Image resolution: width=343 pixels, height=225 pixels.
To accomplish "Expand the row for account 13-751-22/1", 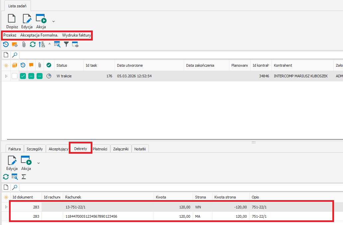I will (5, 207).
